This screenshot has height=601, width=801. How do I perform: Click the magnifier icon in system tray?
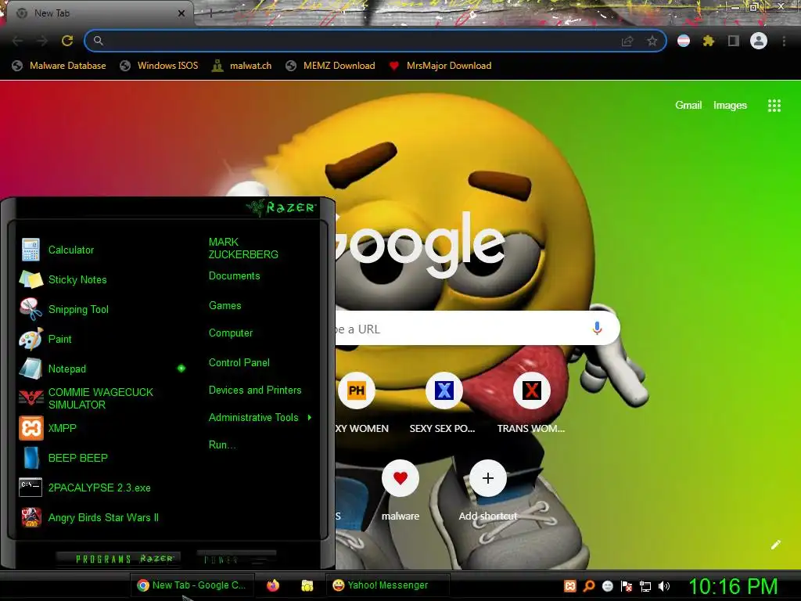coord(589,586)
